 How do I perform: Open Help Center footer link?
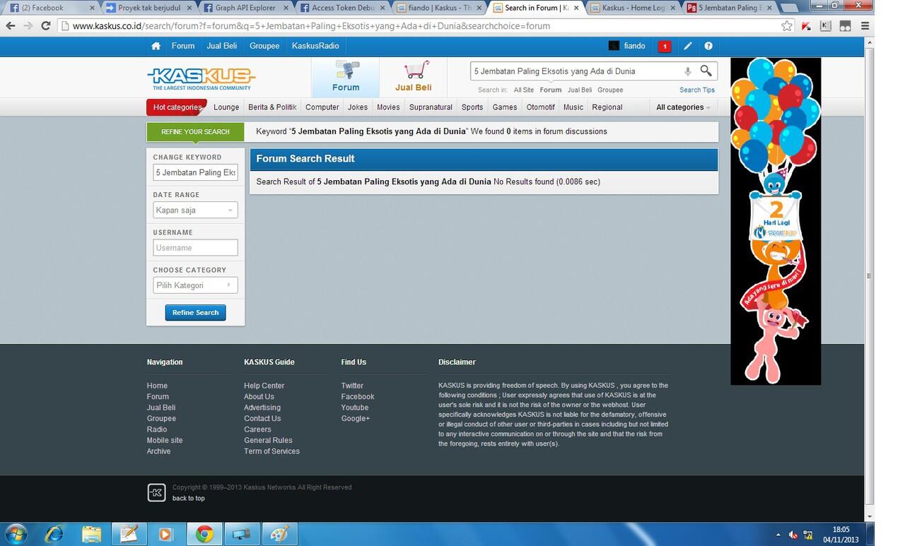click(x=264, y=386)
